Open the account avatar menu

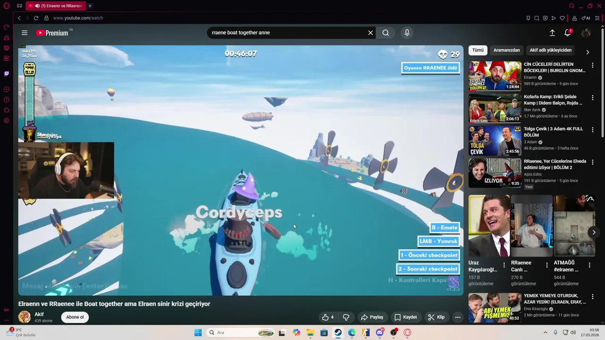[586, 33]
